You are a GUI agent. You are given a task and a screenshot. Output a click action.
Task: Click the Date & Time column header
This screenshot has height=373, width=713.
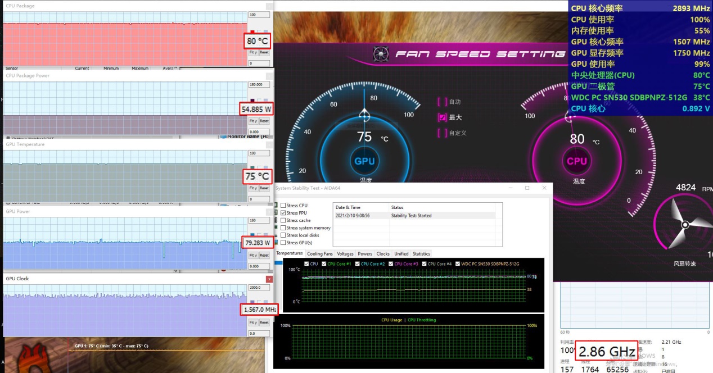tap(361, 207)
